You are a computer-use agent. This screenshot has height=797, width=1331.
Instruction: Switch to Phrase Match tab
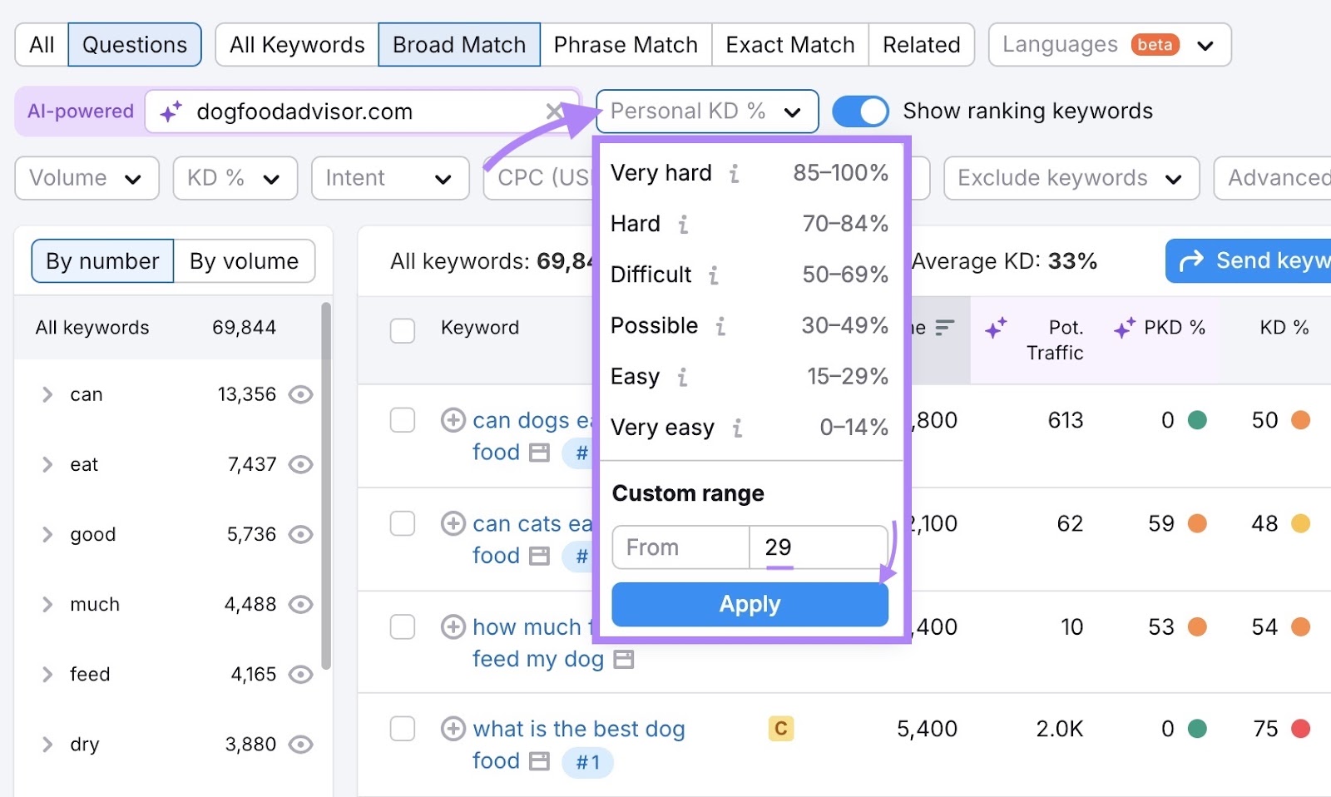click(626, 45)
